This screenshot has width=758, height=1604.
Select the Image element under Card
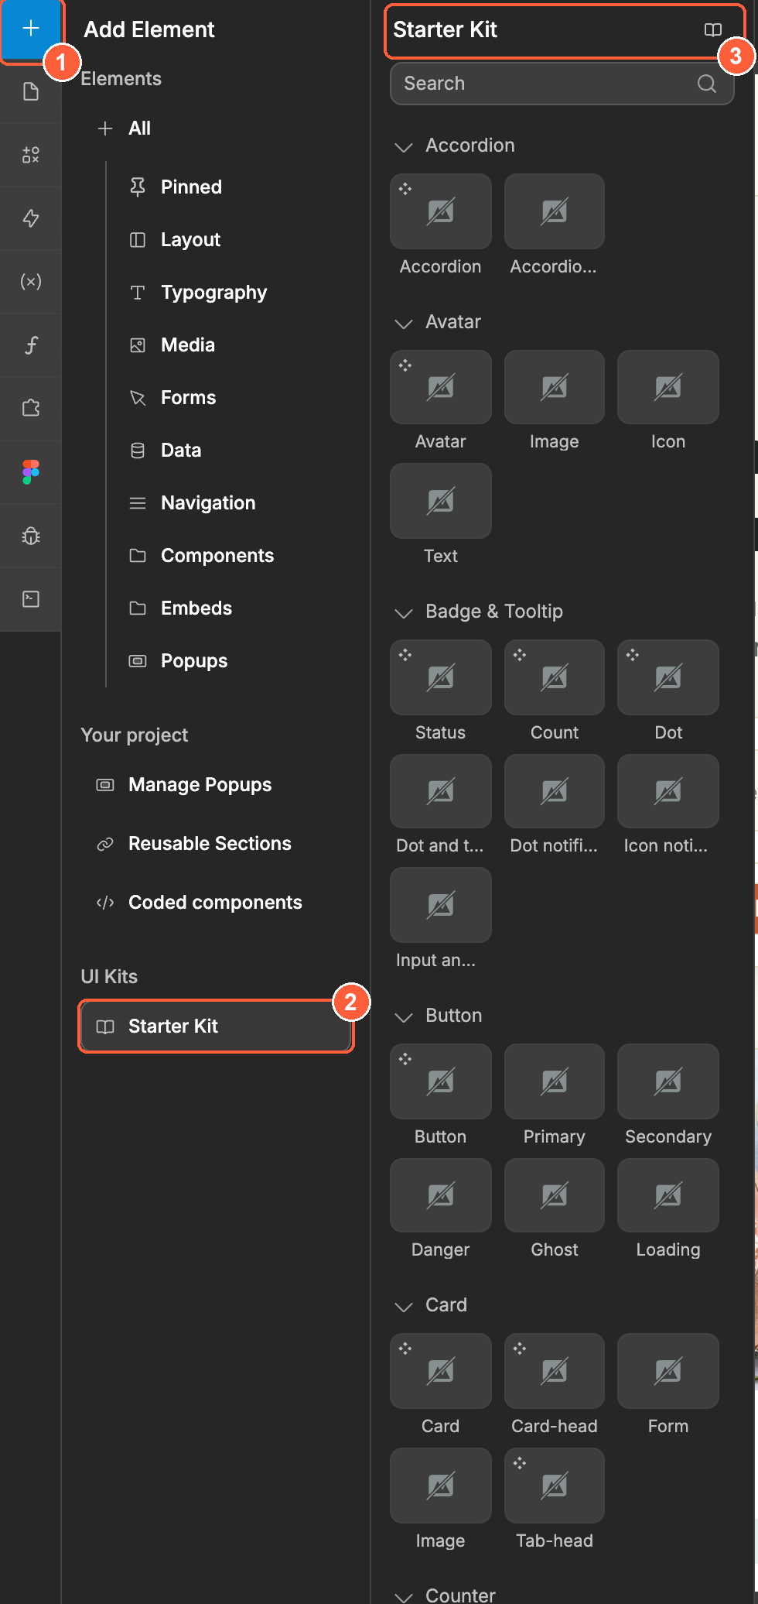click(x=441, y=1485)
